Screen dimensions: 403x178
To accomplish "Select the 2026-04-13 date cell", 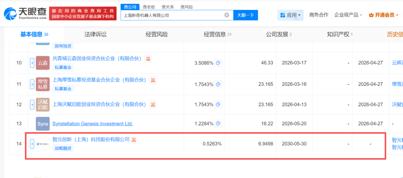I will (x=294, y=104).
